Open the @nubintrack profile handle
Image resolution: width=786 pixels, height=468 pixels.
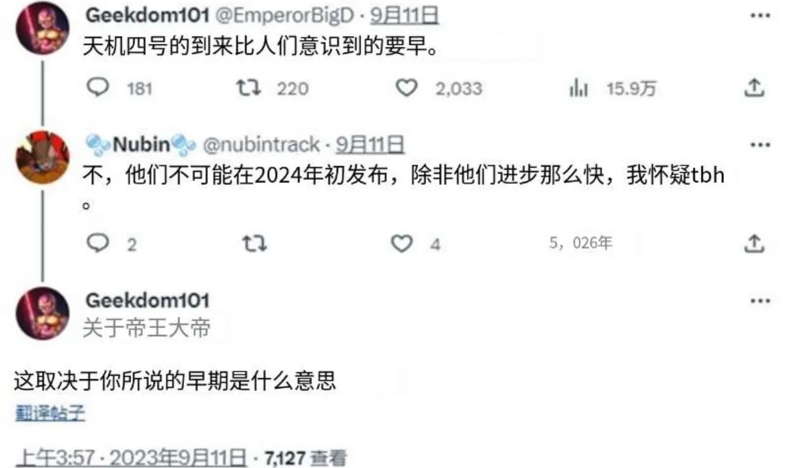[261, 145]
